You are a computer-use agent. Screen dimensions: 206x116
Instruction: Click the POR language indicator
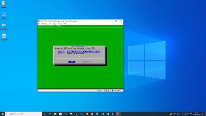point(191,114)
